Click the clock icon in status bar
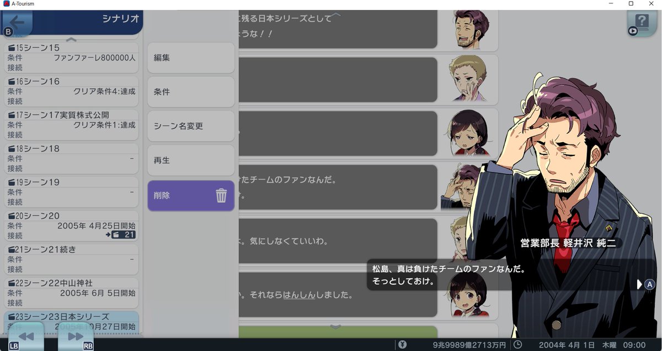The width and height of the screenshot is (662, 351). pos(517,344)
